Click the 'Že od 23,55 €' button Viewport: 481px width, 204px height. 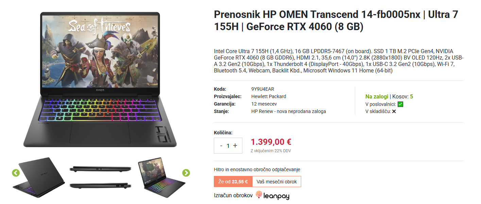(233, 182)
